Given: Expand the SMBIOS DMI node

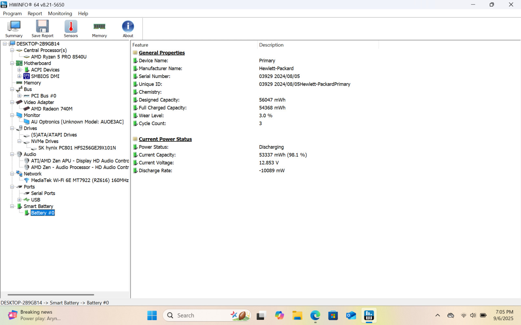Looking at the screenshot, I should tap(20, 76).
